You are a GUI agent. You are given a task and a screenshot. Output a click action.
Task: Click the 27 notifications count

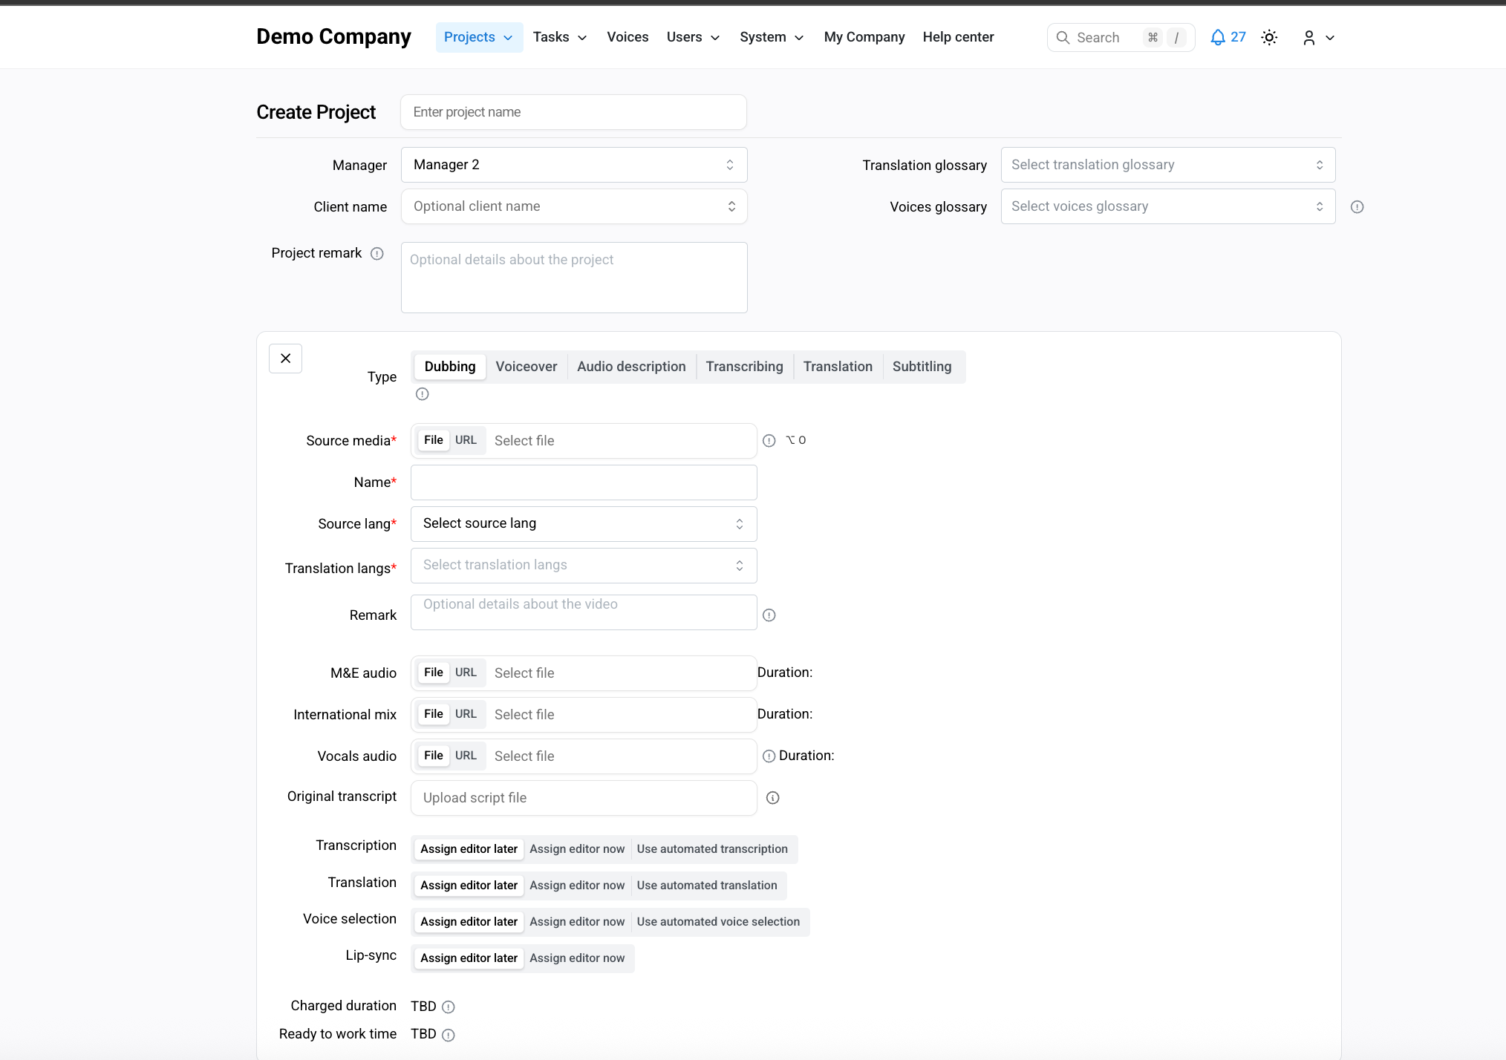[1238, 37]
